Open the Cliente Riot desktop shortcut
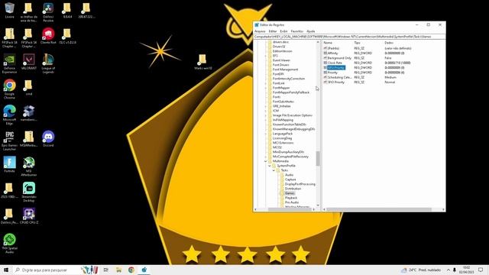This screenshot has width=489, height=275. [x=48, y=36]
